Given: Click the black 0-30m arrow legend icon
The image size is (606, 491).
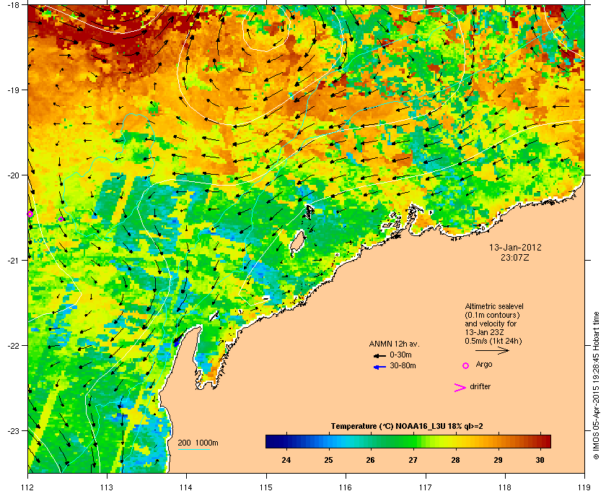Looking at the screenshot, I should coord(379,355).
